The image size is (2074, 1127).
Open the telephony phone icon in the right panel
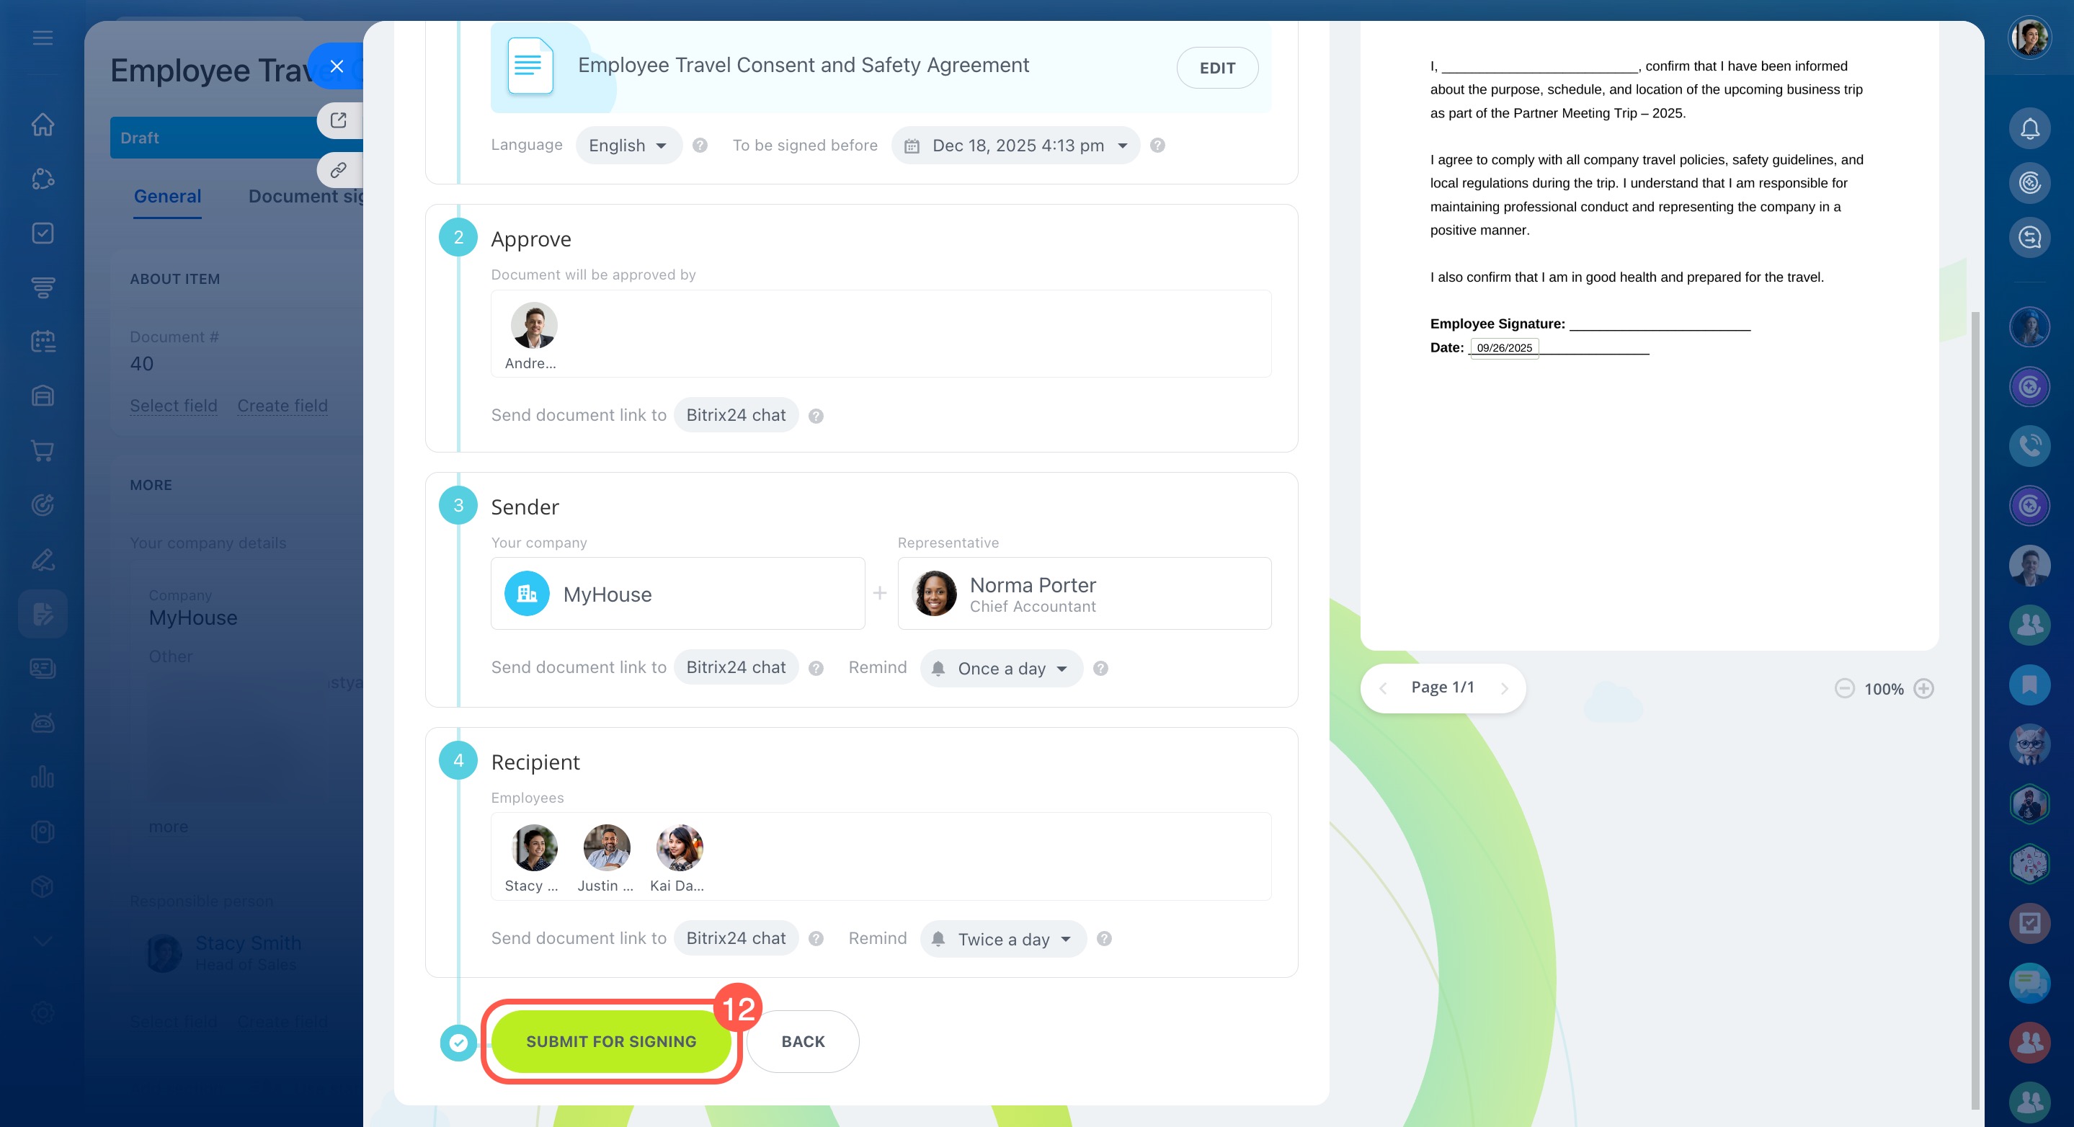point(2030,446)
